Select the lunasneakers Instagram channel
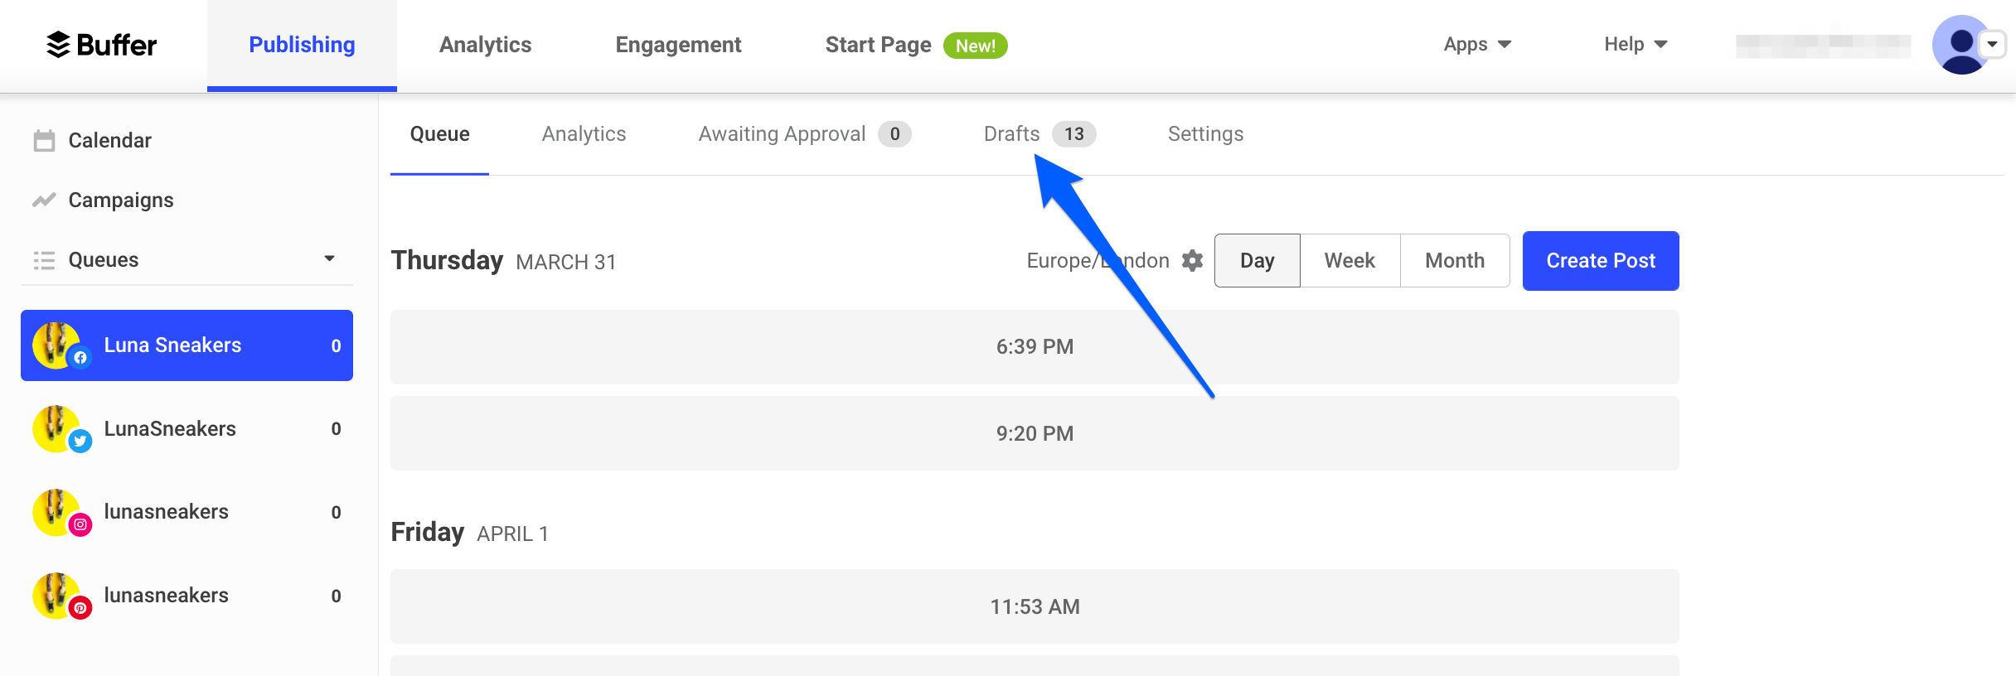The height and width of the screenshot is (676, 2016). pyautogui.click(x=187, y=513)
